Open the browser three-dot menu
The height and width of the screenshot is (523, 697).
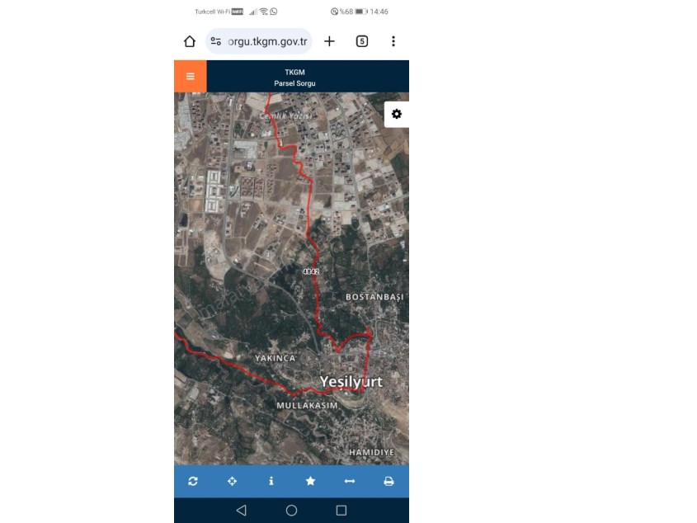click(x=393, y=41)
